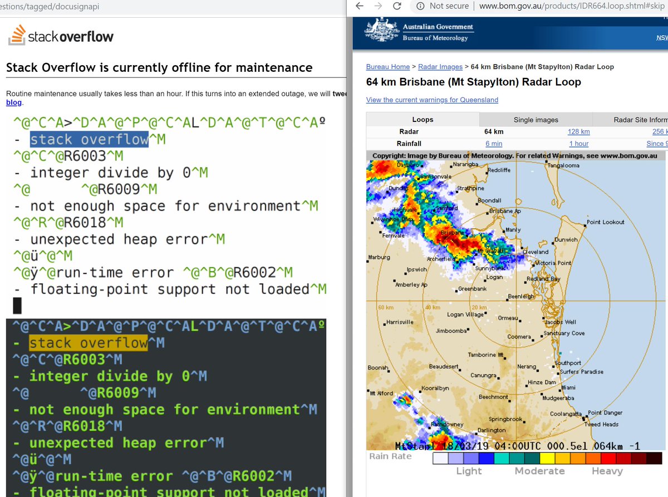Click the 64 km Brisbane Radar Loop heading

click(x=474, y=82)
